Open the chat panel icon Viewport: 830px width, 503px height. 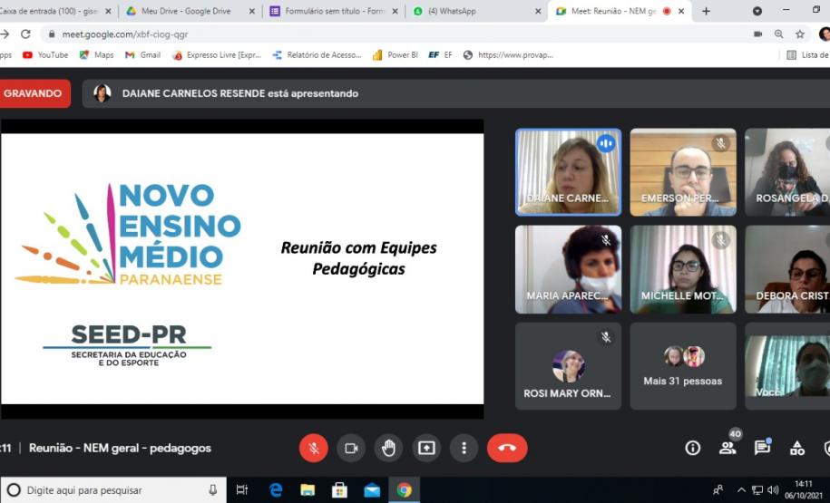762,448
